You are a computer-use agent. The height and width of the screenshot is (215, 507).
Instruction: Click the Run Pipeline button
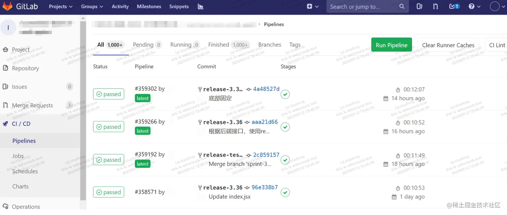tap(391, 45)
